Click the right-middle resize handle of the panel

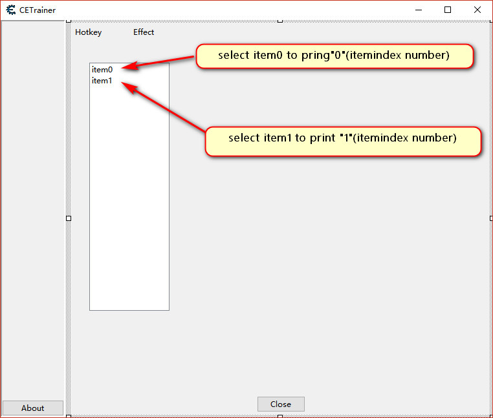coord(491,218)
